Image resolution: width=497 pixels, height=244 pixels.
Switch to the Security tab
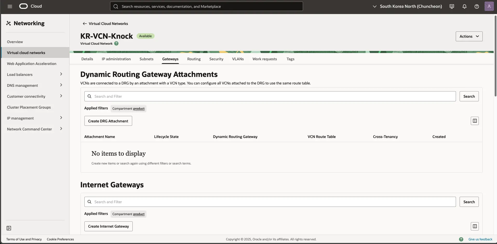tap(216, 59)
